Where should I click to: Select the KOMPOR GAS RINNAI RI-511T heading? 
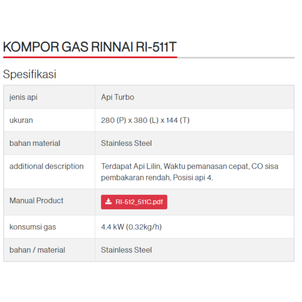tap(90, 47)
